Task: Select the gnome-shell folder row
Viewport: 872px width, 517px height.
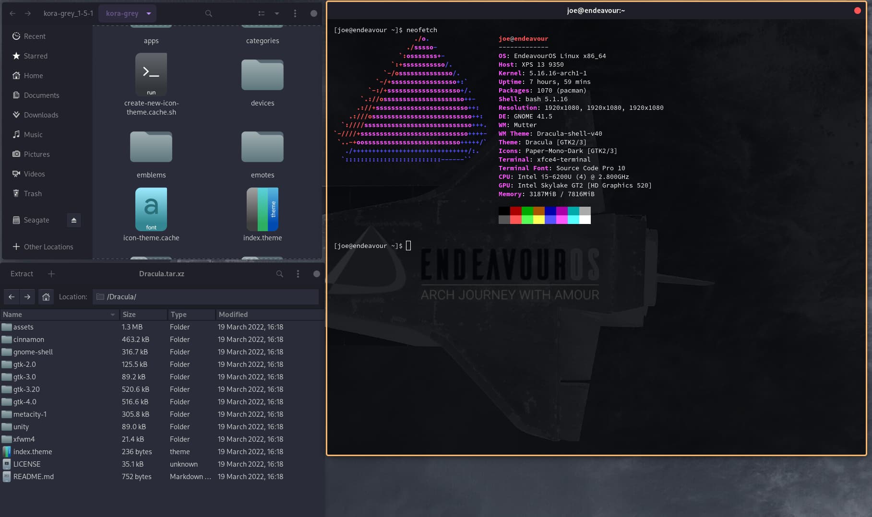Action: point(162,352)
